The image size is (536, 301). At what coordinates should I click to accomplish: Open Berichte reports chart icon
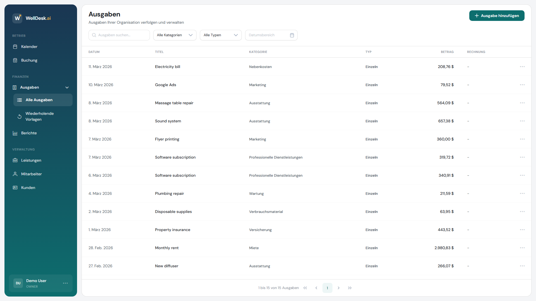15,133
